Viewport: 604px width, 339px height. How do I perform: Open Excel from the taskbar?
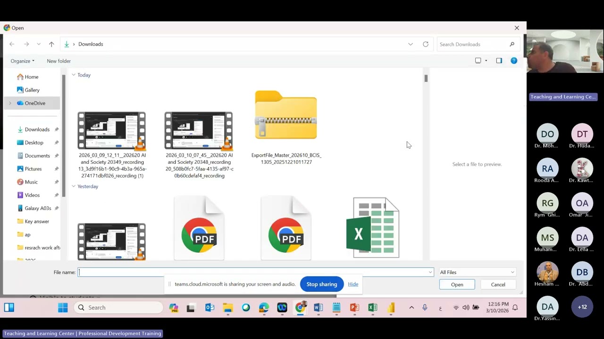pos(373,308)
